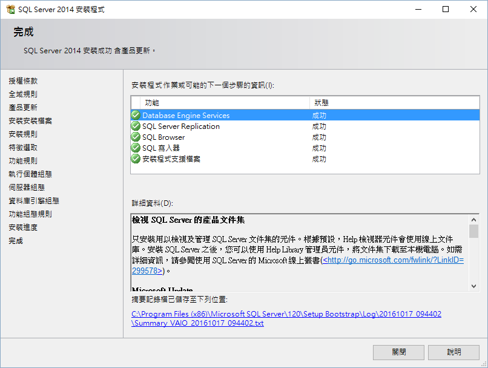Click the 安裝安裝檔案 step in the sidebar
Image resolution: width=488 pixels, height=368 pixels.
click(30, 120)
